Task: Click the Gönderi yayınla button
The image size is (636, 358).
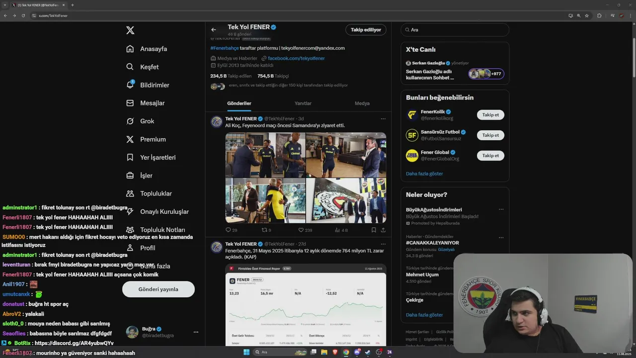Action: click(x=159, y=289)
